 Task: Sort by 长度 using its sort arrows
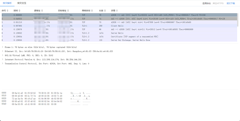coord(105,11)
